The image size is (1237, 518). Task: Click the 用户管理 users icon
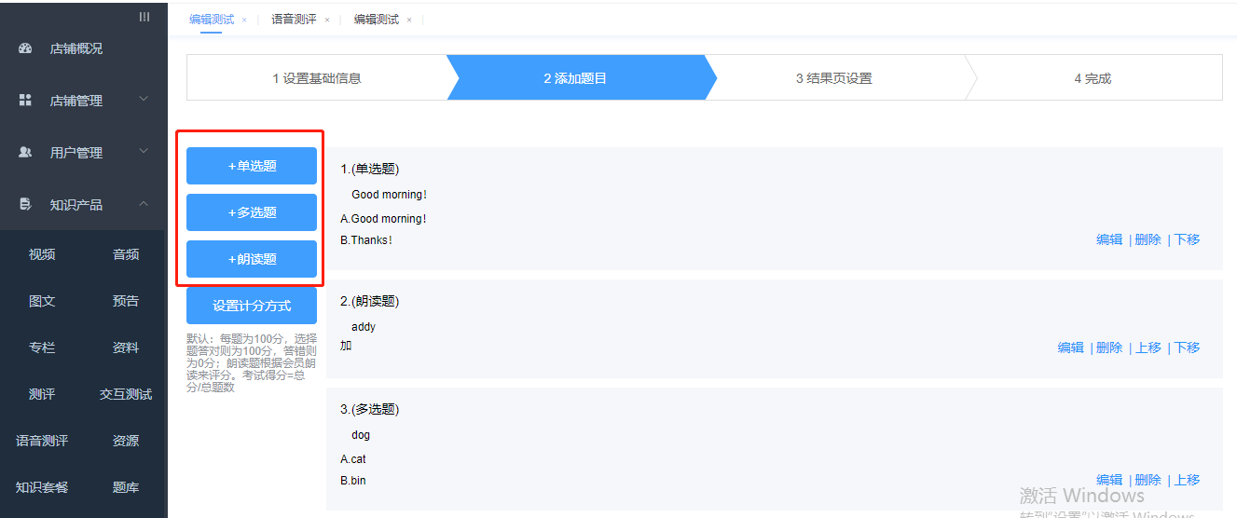25,153
